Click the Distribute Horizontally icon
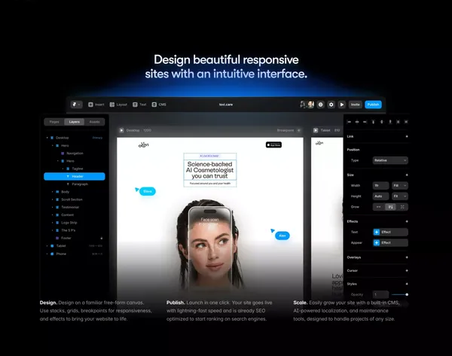 tap(398, 122)
